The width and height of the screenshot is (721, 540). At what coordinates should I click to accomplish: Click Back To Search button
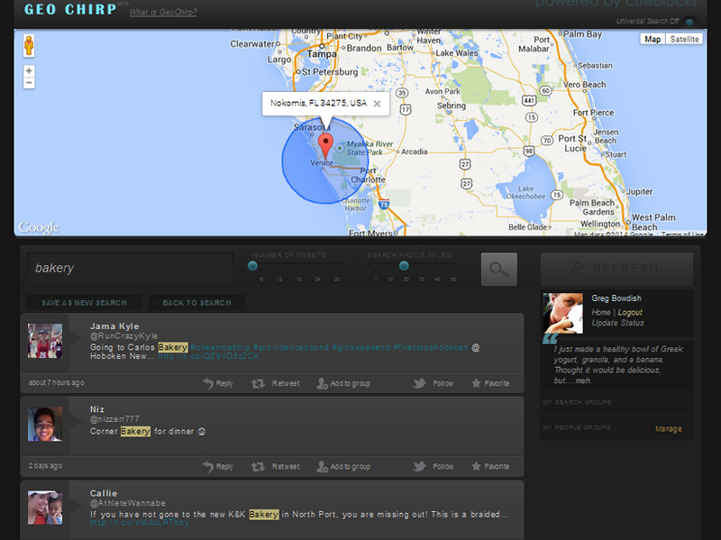[196, 303]
